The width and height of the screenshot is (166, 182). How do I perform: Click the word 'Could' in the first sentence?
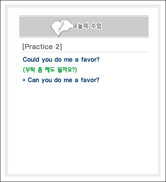click(31, 60)
